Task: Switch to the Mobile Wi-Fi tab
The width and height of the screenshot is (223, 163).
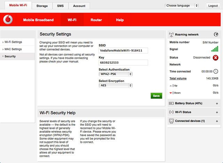Action: pos(18,5)
